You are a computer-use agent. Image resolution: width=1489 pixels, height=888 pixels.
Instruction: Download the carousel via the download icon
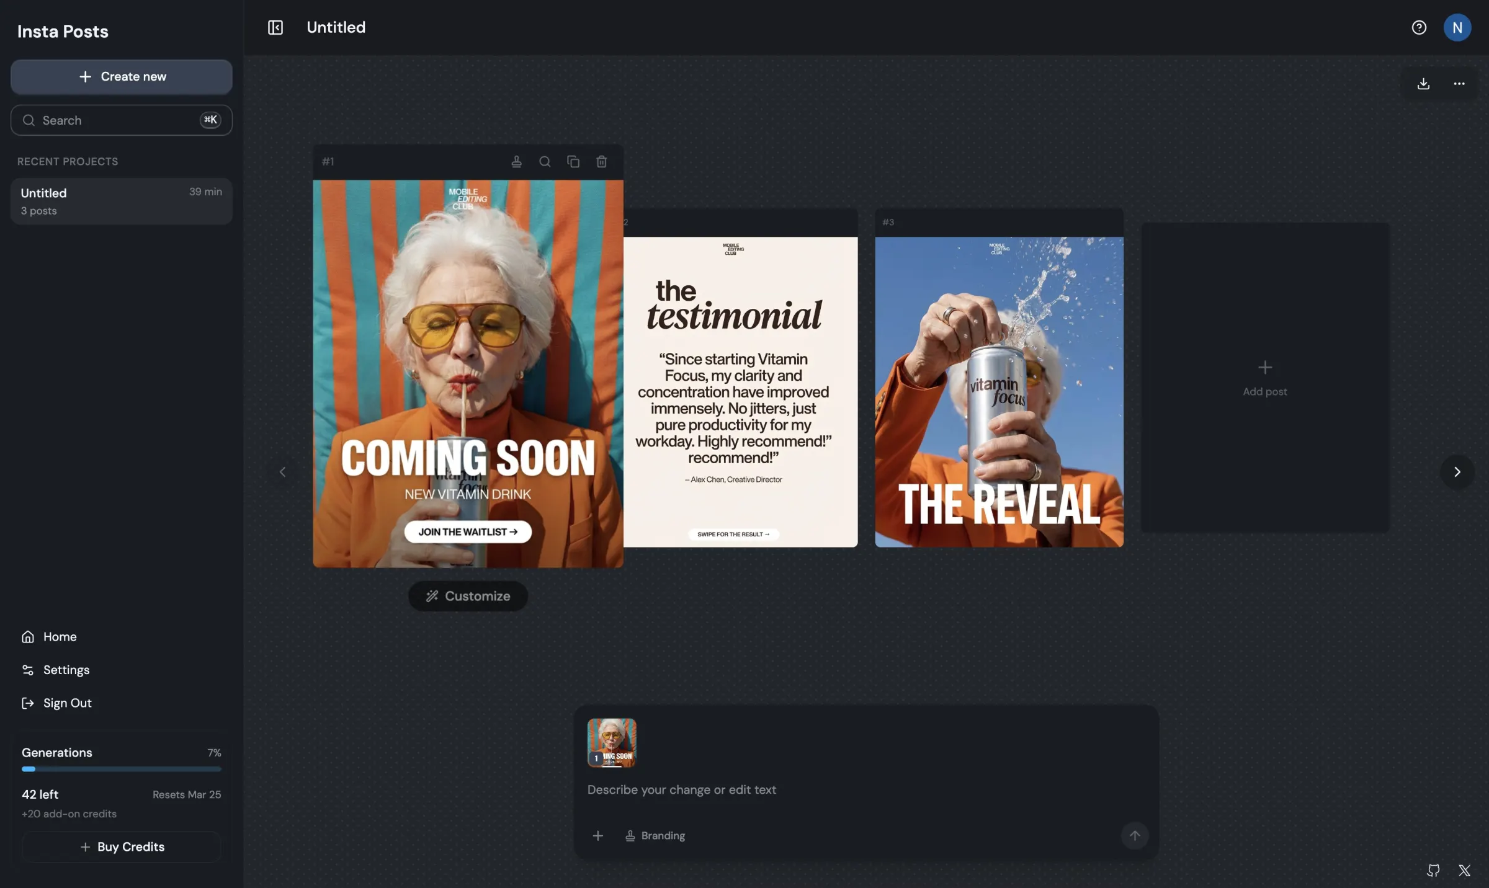pyautogui.click(x=1423, y=84)
